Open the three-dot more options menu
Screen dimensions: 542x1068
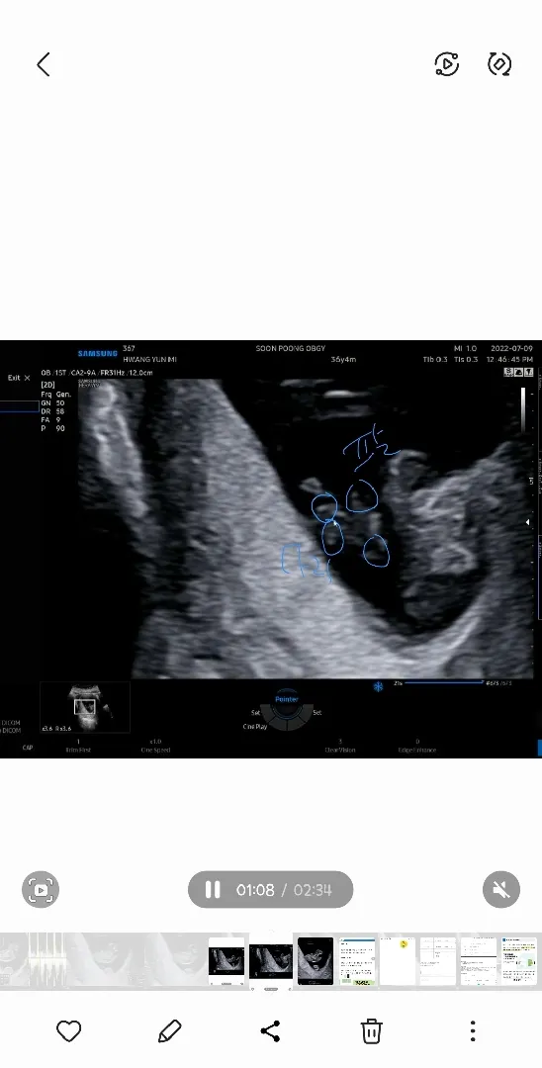tap(473, 1030)
